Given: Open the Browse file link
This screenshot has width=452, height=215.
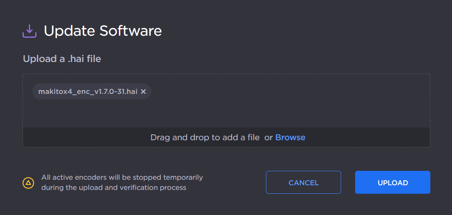Looking at the screenshot, I should pyautogui.click(x=290, y=137).
